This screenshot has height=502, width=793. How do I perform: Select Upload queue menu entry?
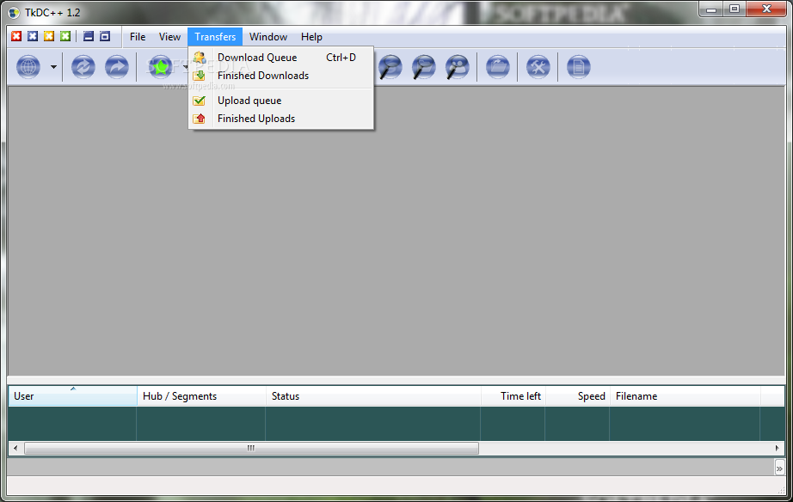(x=281, y=101)
